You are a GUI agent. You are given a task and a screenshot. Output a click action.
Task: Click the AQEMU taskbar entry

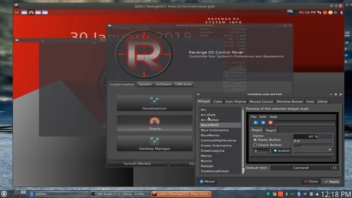(59, 194)
